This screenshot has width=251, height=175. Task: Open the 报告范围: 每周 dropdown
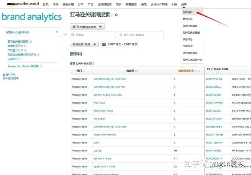click(84, 44)
